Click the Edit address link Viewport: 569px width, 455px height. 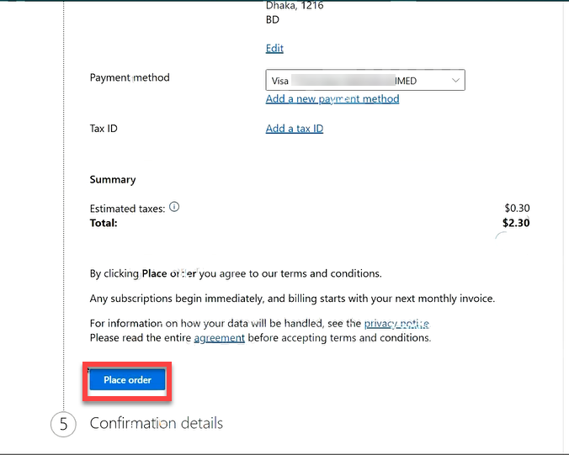click(274, 48)
